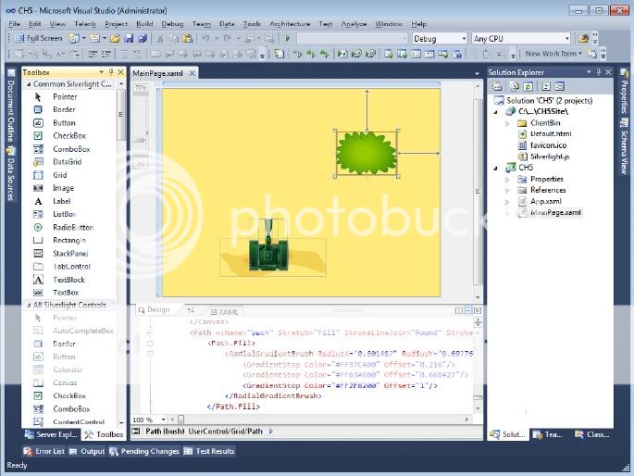The height and width of the screenshot is (476, 634).
Task: Collapse the RadialGradientBrush XAML node
Action: [x=150, y=354]
